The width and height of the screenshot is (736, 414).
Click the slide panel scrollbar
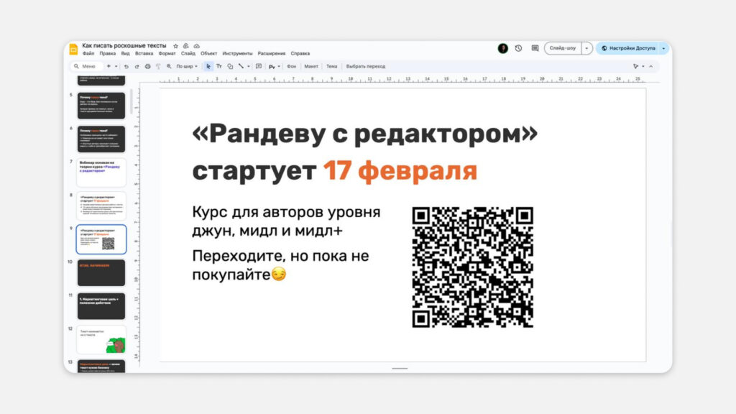point(132,101)
